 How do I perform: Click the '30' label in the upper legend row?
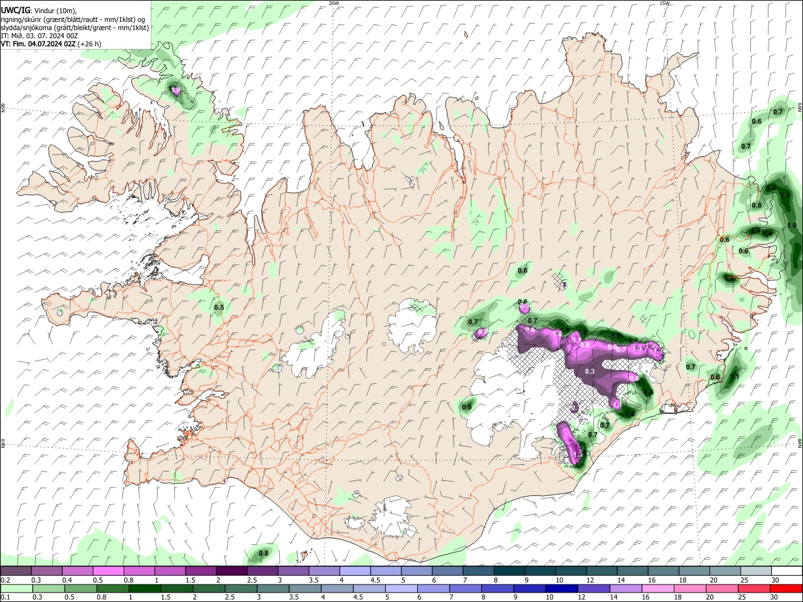(x=775, y=580)
